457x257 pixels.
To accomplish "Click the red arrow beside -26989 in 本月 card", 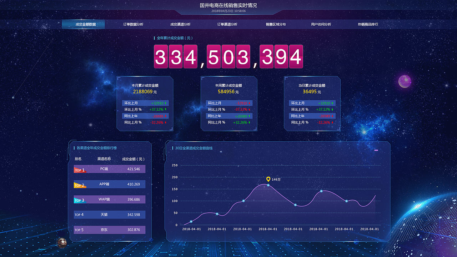I will [x=166, y=116].
